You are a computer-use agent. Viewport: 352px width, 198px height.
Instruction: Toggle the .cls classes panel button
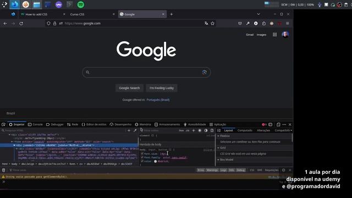click(188, 130)
